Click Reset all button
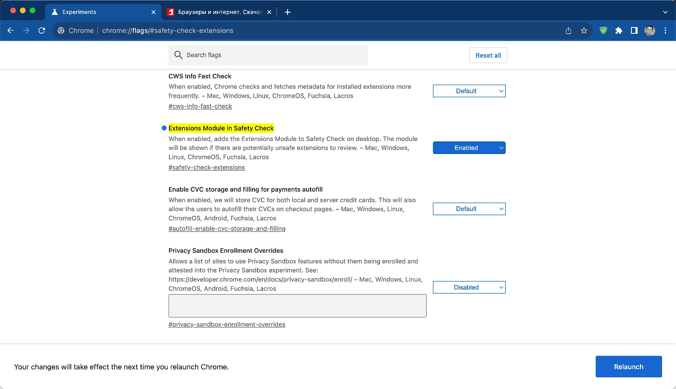 click(488, 55)
